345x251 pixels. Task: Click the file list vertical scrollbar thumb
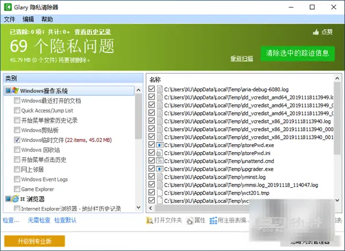pos(338,118)
